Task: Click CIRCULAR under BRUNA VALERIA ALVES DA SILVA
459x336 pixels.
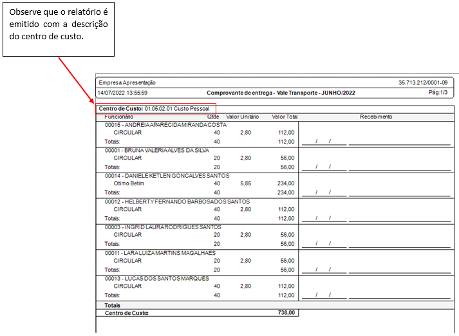Action: click(127, 158)
